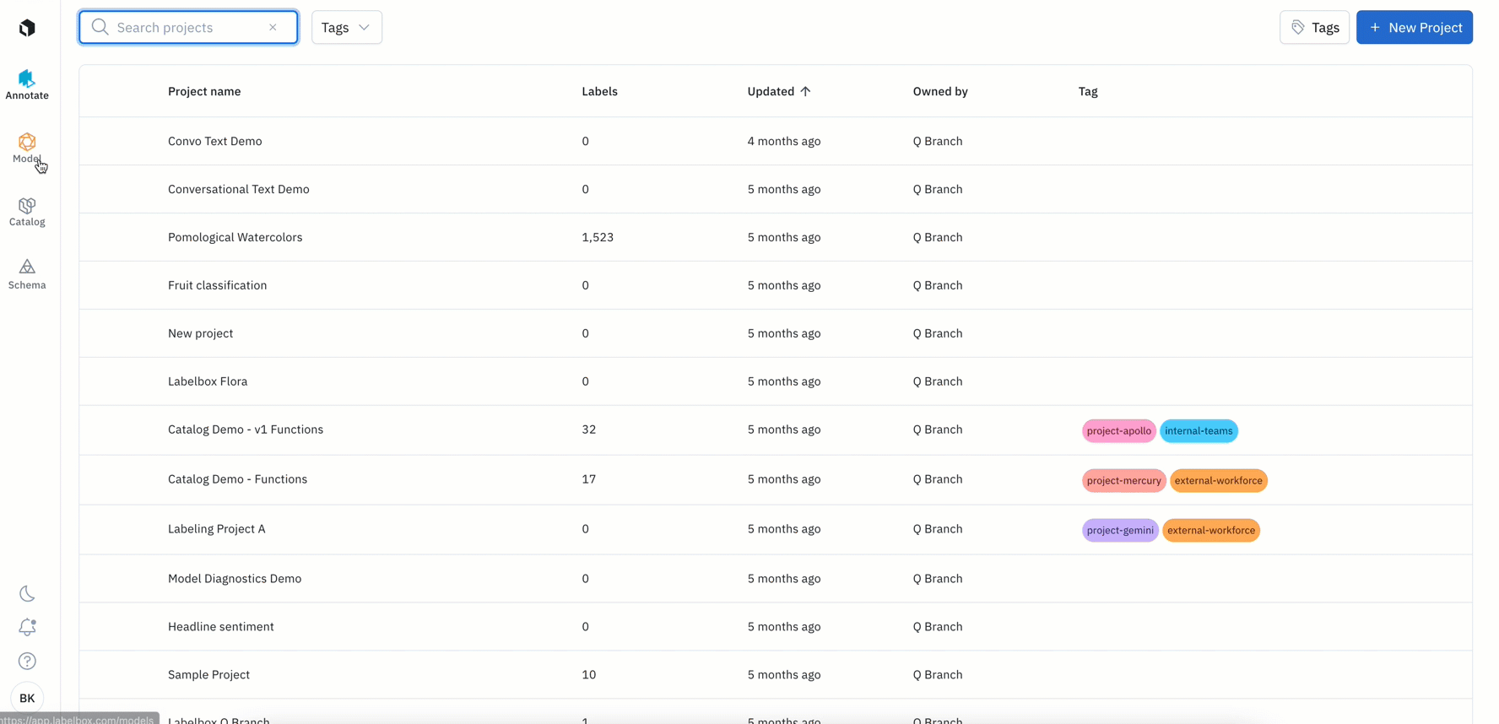Click the search magnifier icon
The width and height of the screenshot is (1499, 724).
pyautogui.click(x=100, y=27)
